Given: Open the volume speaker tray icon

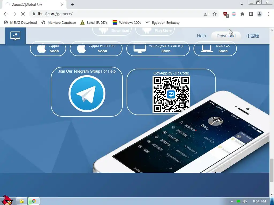Looking at the screenshot, I should tap(245, 201).
